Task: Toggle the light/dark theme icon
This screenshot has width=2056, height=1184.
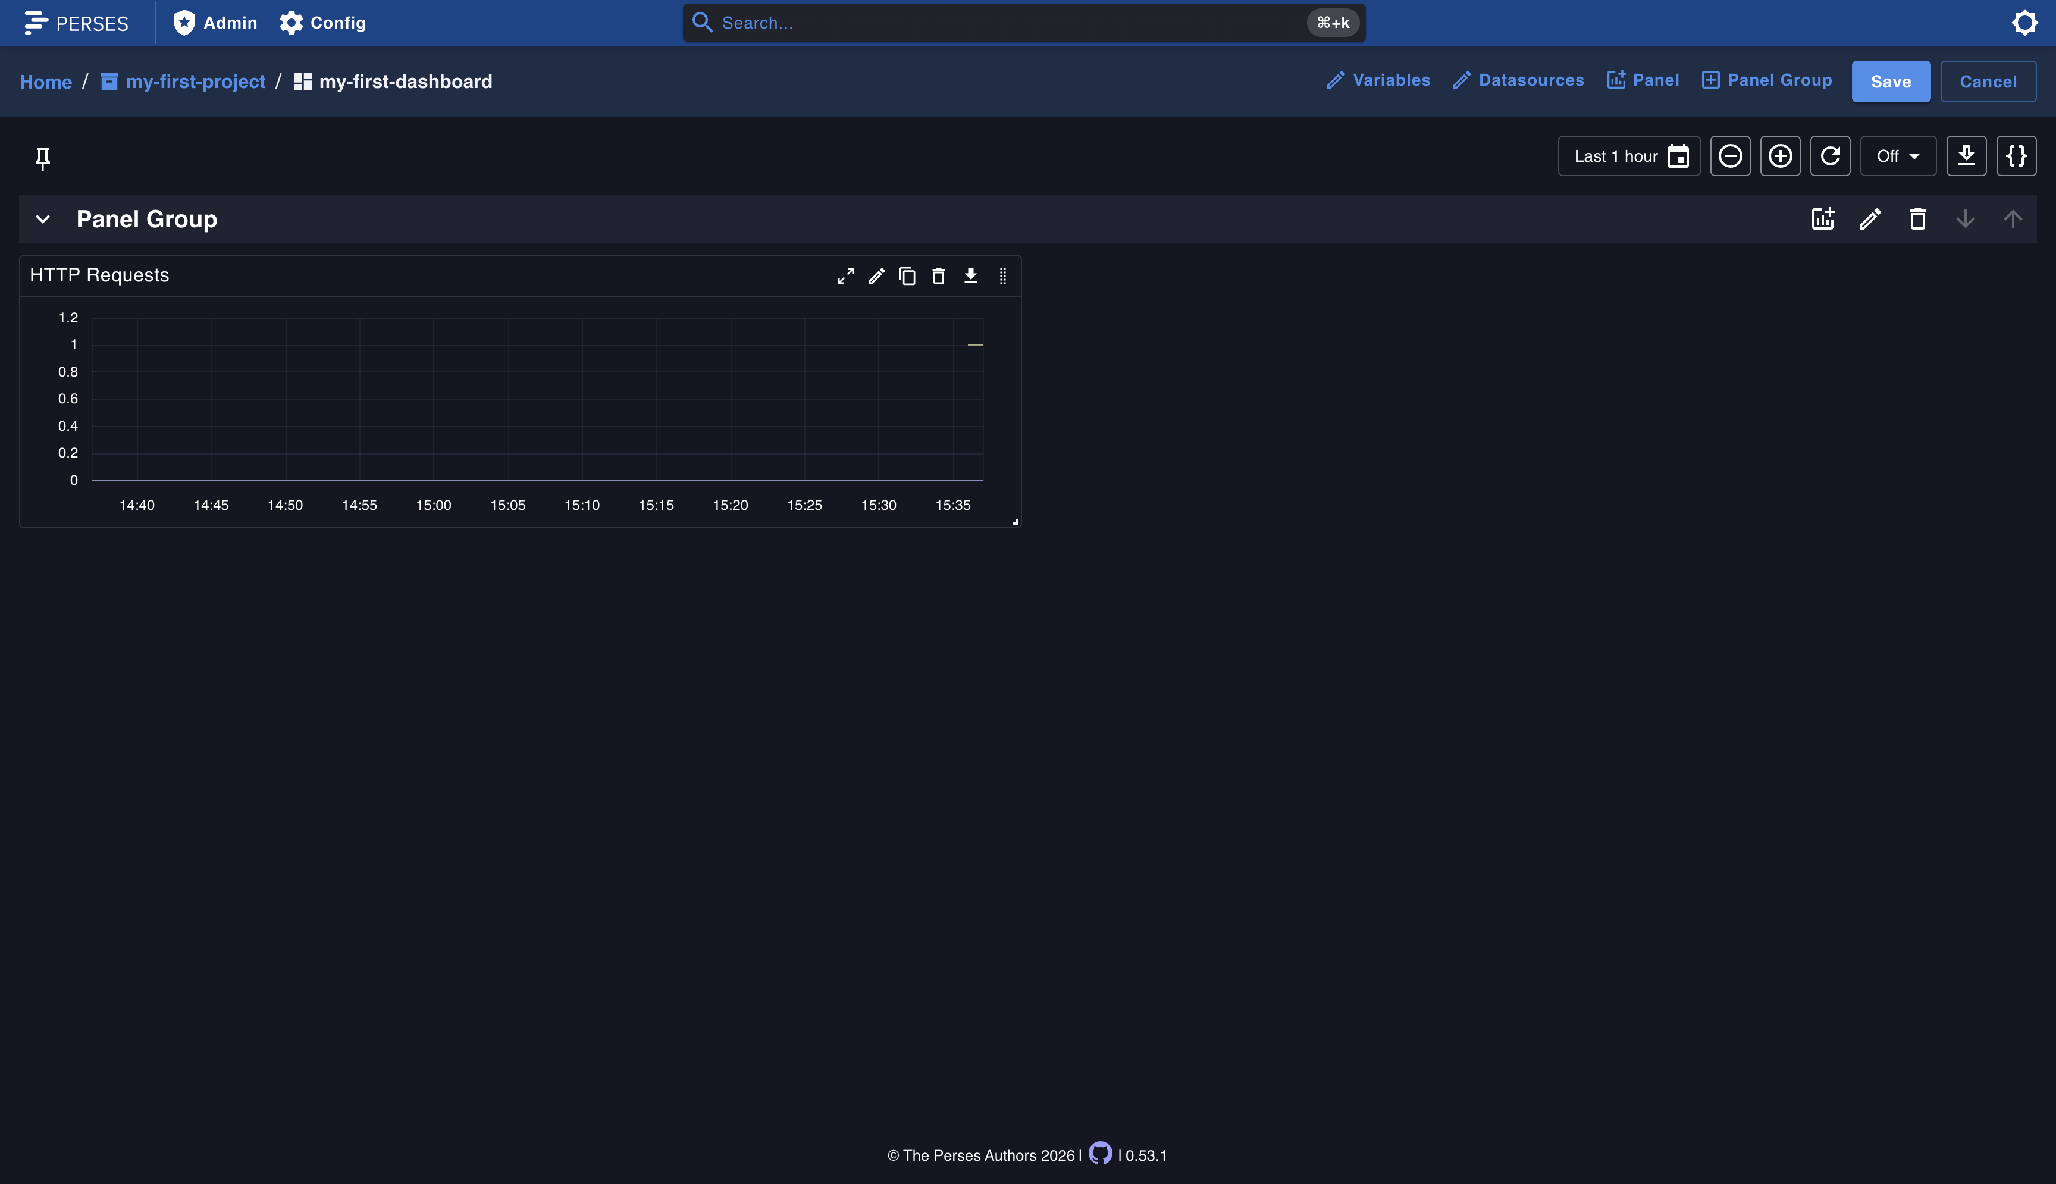Action: [x=2023, y=23]
